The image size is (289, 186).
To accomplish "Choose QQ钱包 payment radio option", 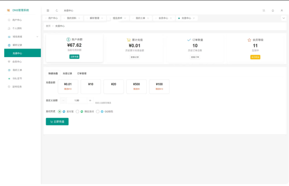I will point(98,112).
